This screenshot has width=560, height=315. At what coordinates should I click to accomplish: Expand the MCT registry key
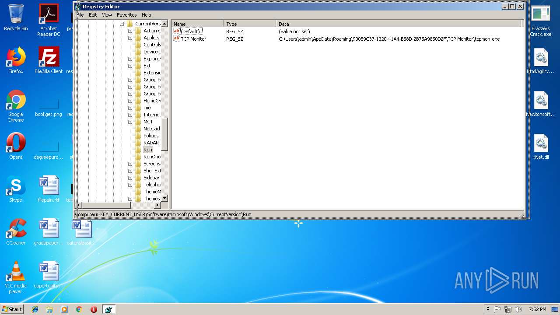coord(130,122)
